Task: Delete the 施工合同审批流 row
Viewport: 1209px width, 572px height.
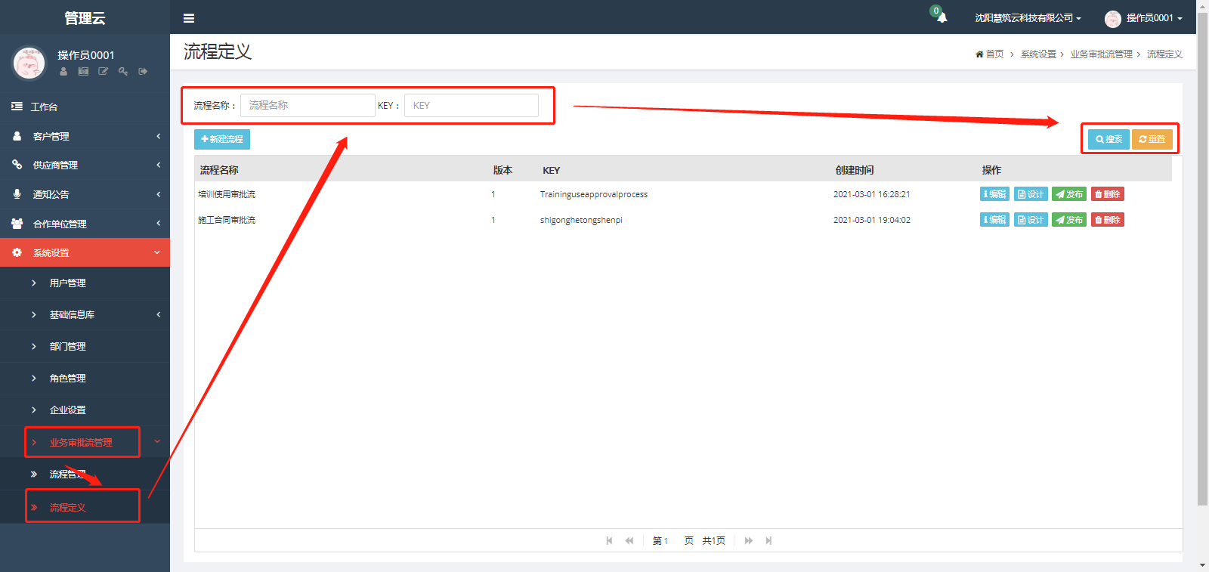Action: point(1108,220)
